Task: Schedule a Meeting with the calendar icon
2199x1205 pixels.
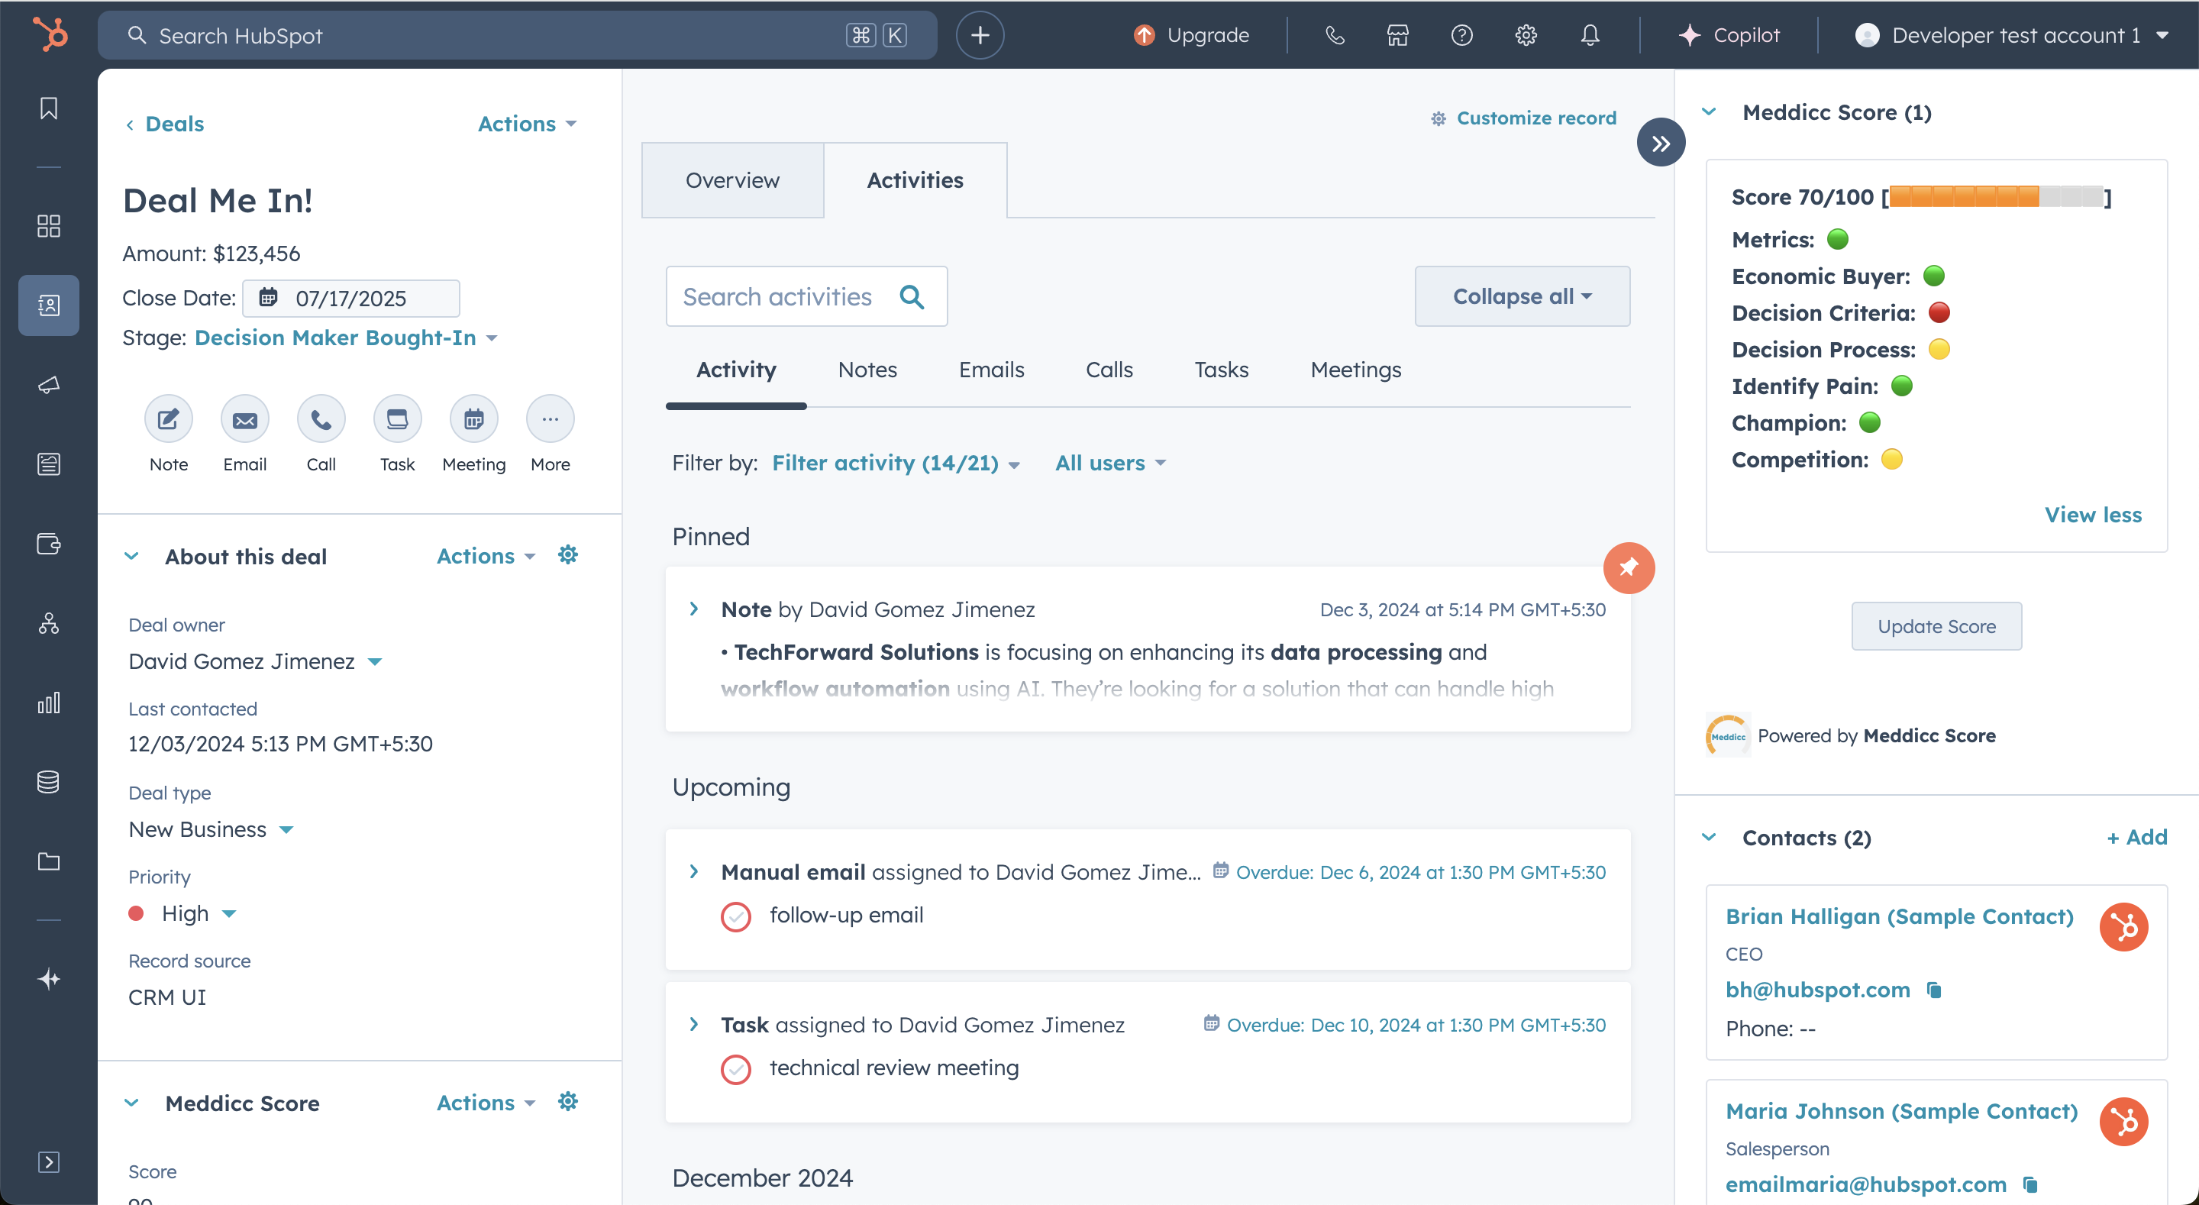Action: pos(473,418)
